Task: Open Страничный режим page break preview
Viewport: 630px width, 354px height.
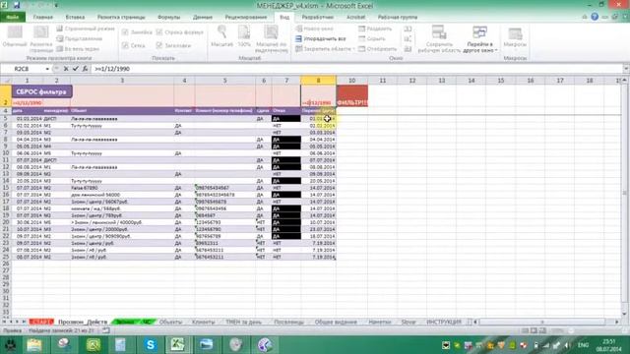Action: point(86,29)
